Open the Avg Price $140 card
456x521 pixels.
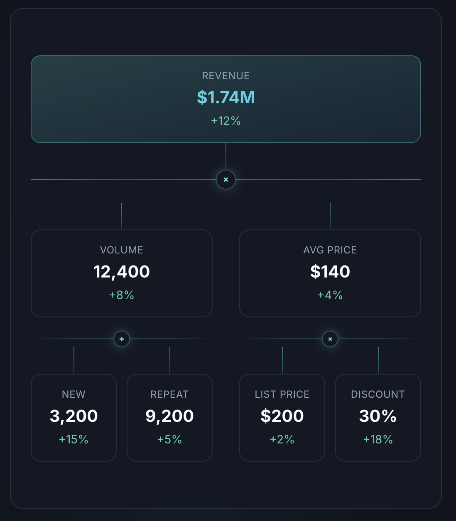[x=330, y=273]
